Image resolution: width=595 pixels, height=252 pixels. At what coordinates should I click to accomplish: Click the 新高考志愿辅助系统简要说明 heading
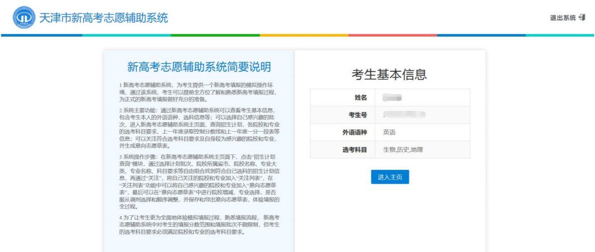tap(199, 67)
